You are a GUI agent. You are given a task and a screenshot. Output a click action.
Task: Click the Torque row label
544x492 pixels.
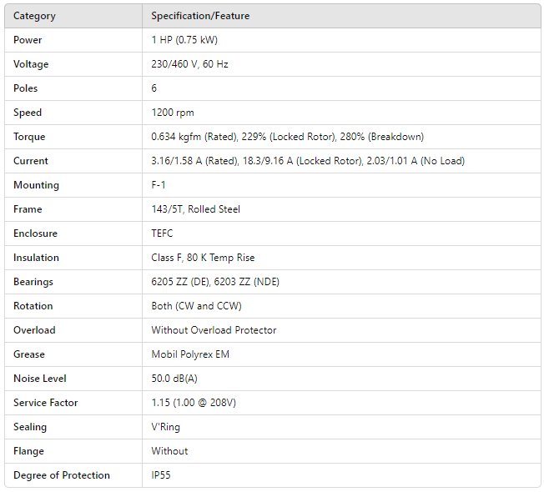point(29,137)
